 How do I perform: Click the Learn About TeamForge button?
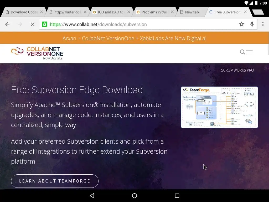click(55, 181)
